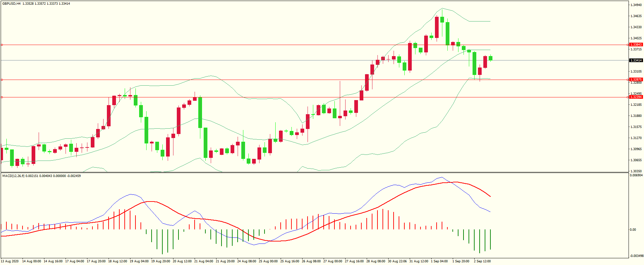This screenshot has width=644, height=265.
Task: Click the 27 Aug 00:00 time label
Action: point(333,261)
